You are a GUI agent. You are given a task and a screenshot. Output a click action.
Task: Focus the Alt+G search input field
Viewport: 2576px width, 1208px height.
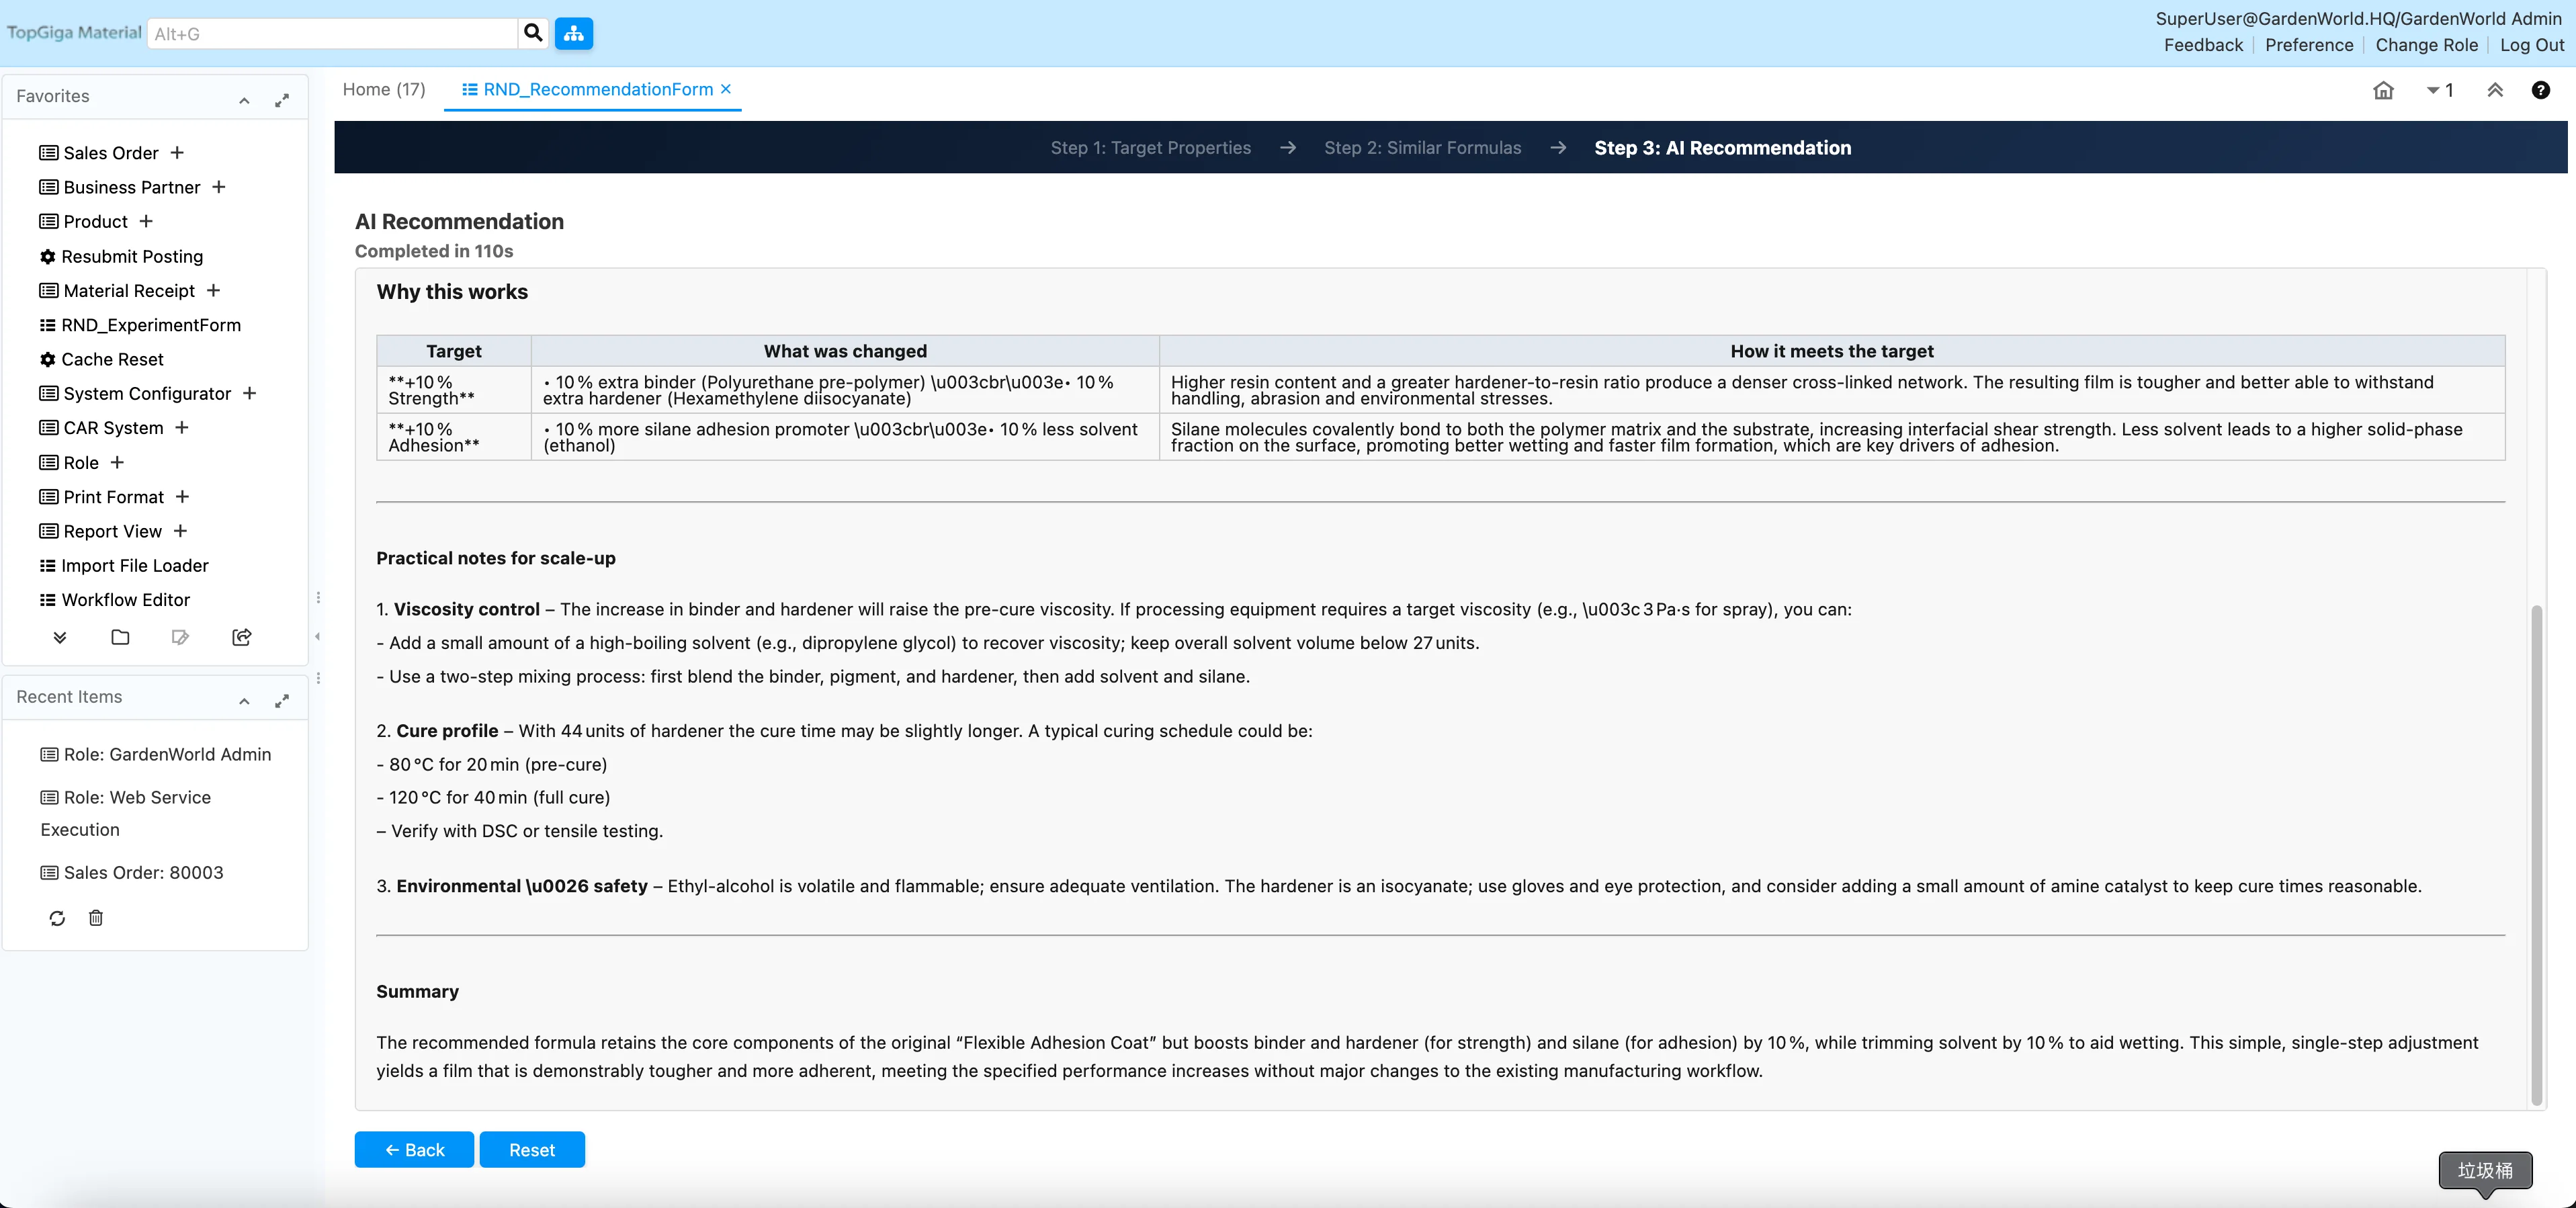click(x=332, y=33)
